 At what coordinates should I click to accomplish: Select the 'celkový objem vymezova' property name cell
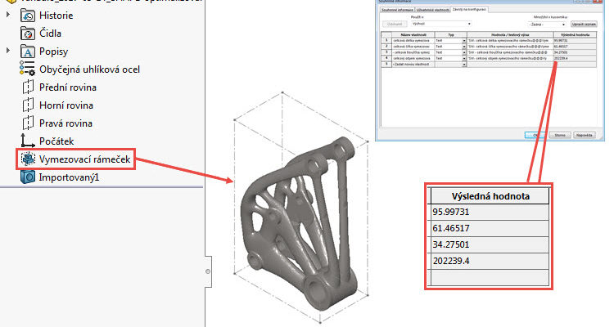coord(413,58)
